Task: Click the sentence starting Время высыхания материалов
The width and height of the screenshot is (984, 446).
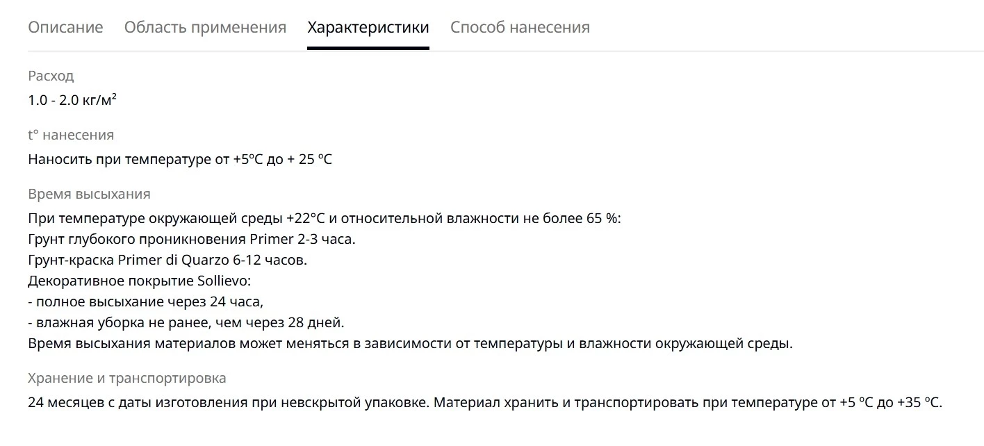Action: (410, 343)
